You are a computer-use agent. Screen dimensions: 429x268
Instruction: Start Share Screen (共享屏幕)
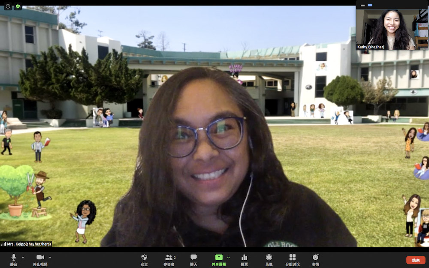(219, 259)
